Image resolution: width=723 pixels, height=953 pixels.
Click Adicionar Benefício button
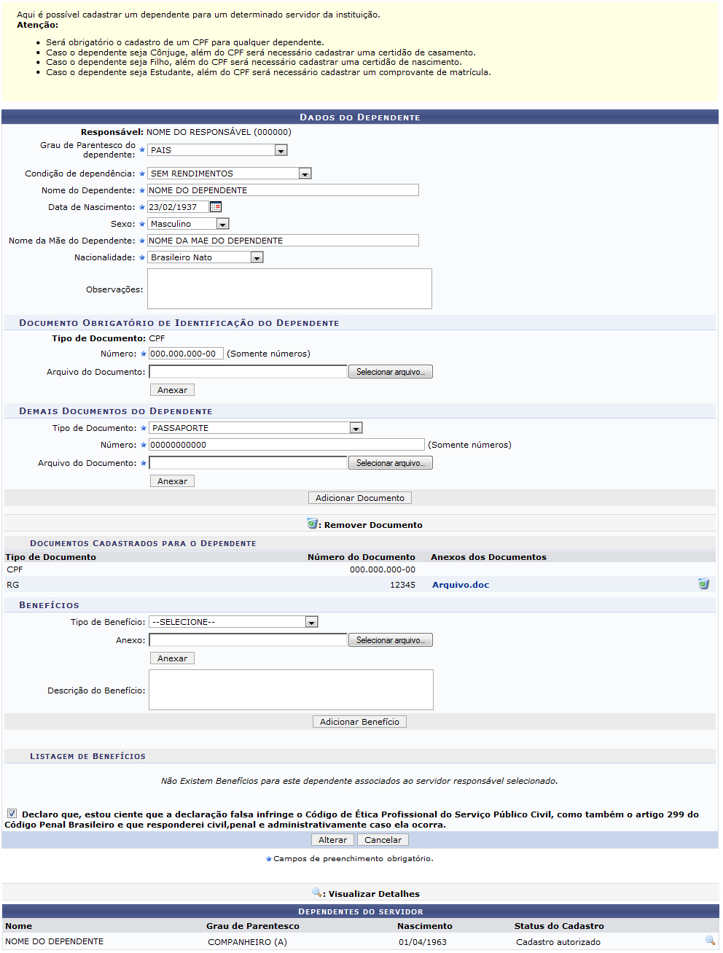click(359, 722)
